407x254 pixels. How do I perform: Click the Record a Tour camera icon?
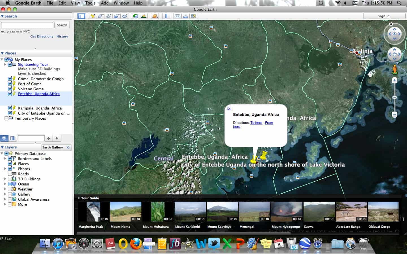coord(125,16)
